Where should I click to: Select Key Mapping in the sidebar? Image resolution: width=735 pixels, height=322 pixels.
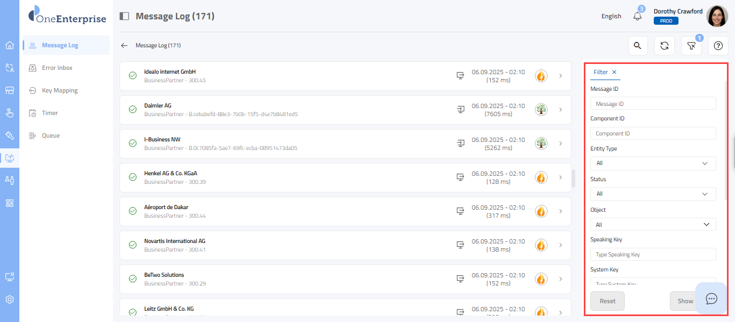(59, 90)
